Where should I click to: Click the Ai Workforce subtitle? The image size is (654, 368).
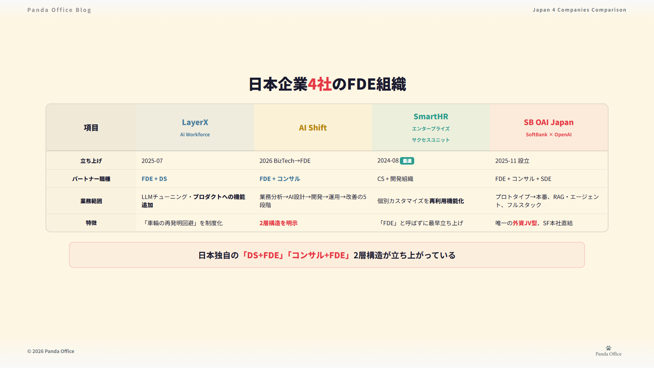[x=195, y=135]
